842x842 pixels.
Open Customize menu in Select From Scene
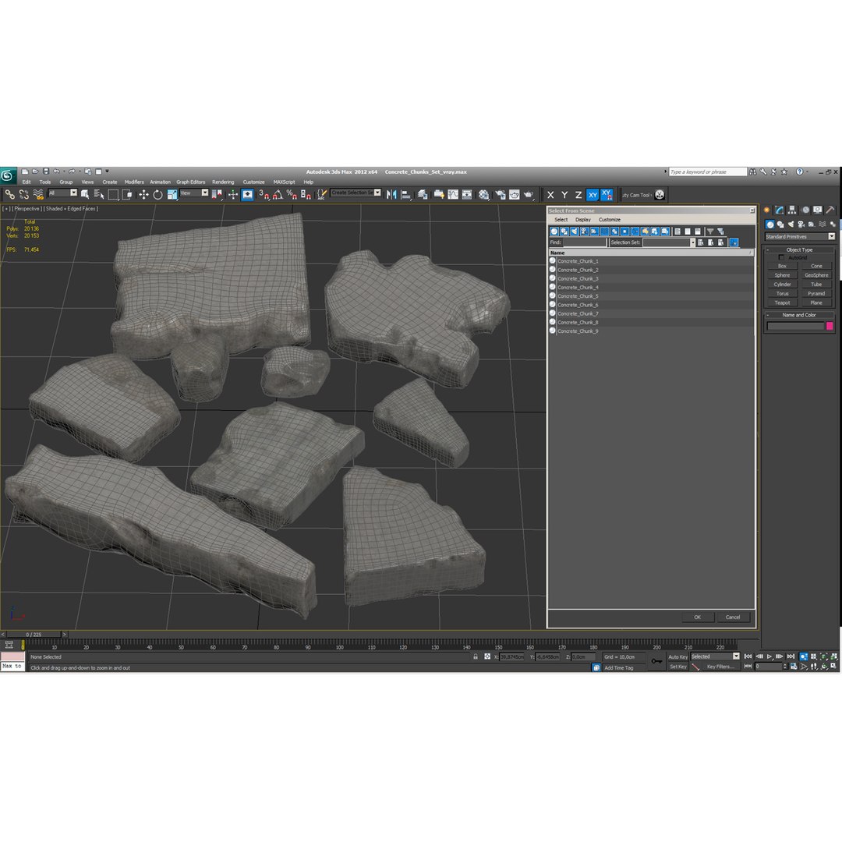610,220
